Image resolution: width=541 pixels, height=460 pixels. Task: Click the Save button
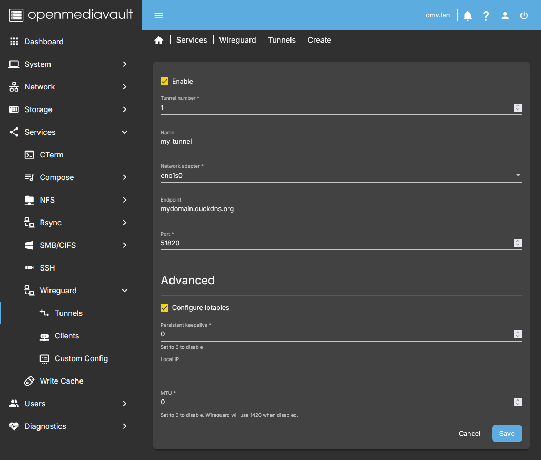[x=506, y=434]
